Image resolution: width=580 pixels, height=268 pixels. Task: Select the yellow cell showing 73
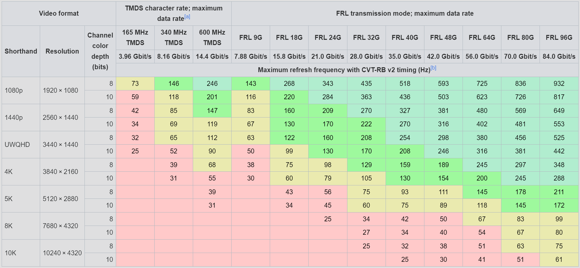[135, 84]
